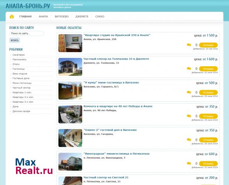The width and height of the screenshot is (229, 185).
Task: Select price text "цена: от 200 р."
Action: click(x=207, y=178)
